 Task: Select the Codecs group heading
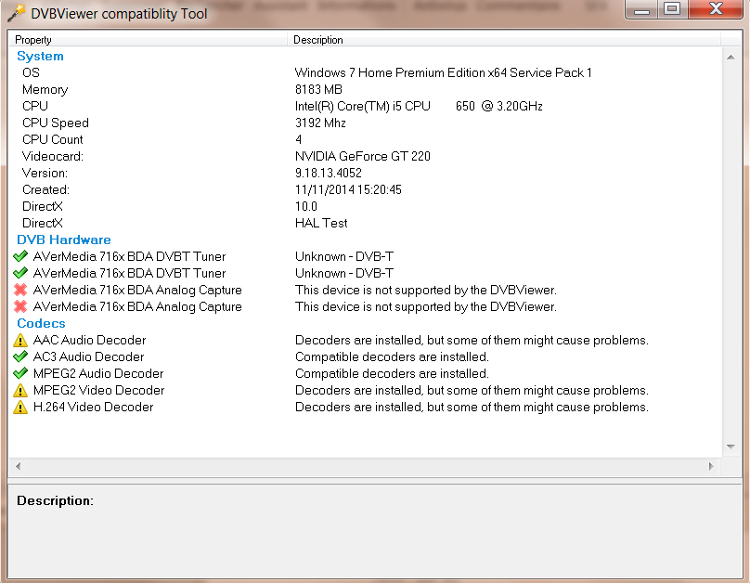41,323
